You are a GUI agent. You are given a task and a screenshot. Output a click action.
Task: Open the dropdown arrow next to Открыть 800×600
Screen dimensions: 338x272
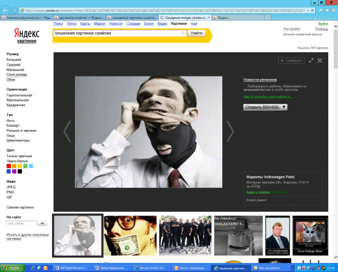pos(284,107)
